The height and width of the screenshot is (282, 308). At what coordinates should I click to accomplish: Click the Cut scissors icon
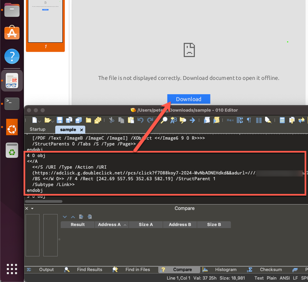(x=111, y=120)
